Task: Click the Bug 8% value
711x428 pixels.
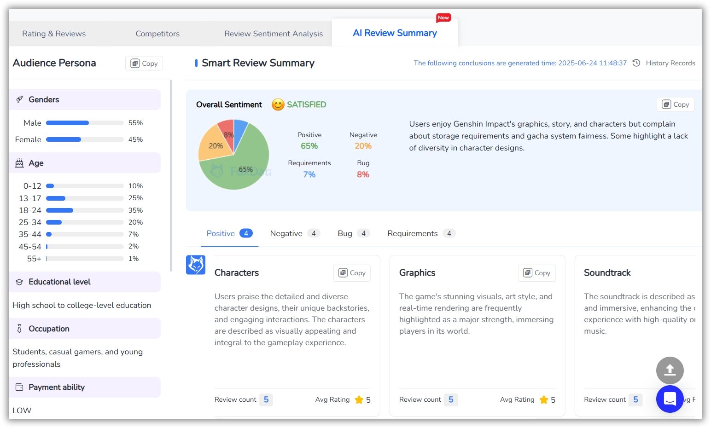Action: (x=363, y=174)
